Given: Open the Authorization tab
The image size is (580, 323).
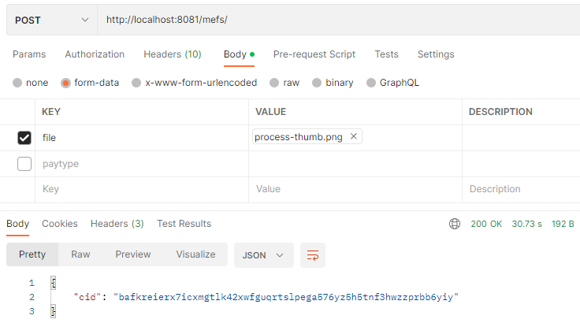Looking at the screenshot, I should coord(95,54).
